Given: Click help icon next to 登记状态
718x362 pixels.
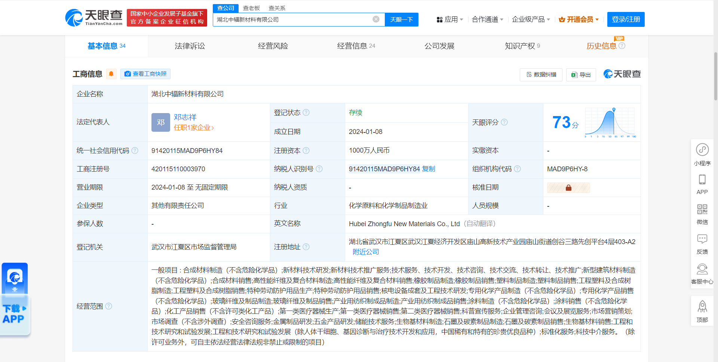Looking at the screenshot, I should pos(306,112).
